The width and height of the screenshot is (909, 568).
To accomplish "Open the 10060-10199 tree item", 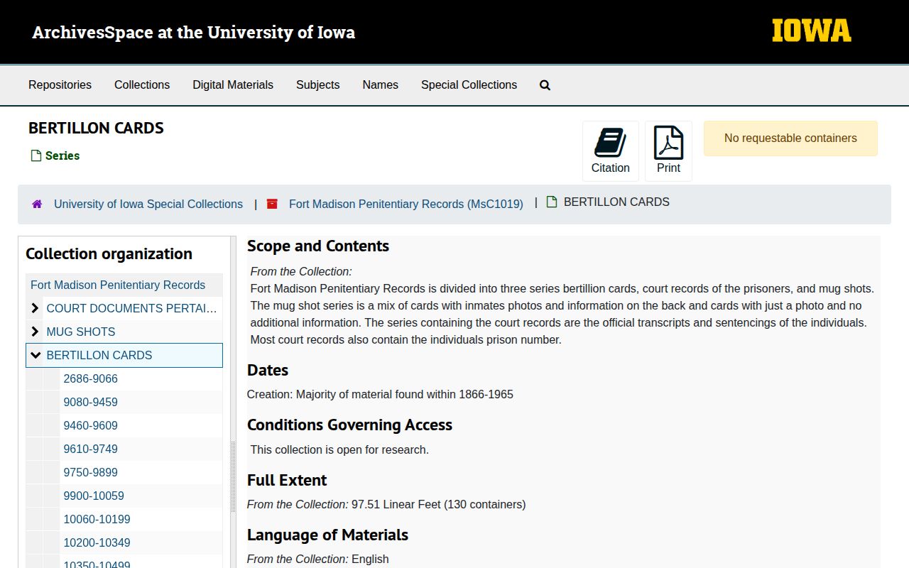I will click(x=97, y=519).
